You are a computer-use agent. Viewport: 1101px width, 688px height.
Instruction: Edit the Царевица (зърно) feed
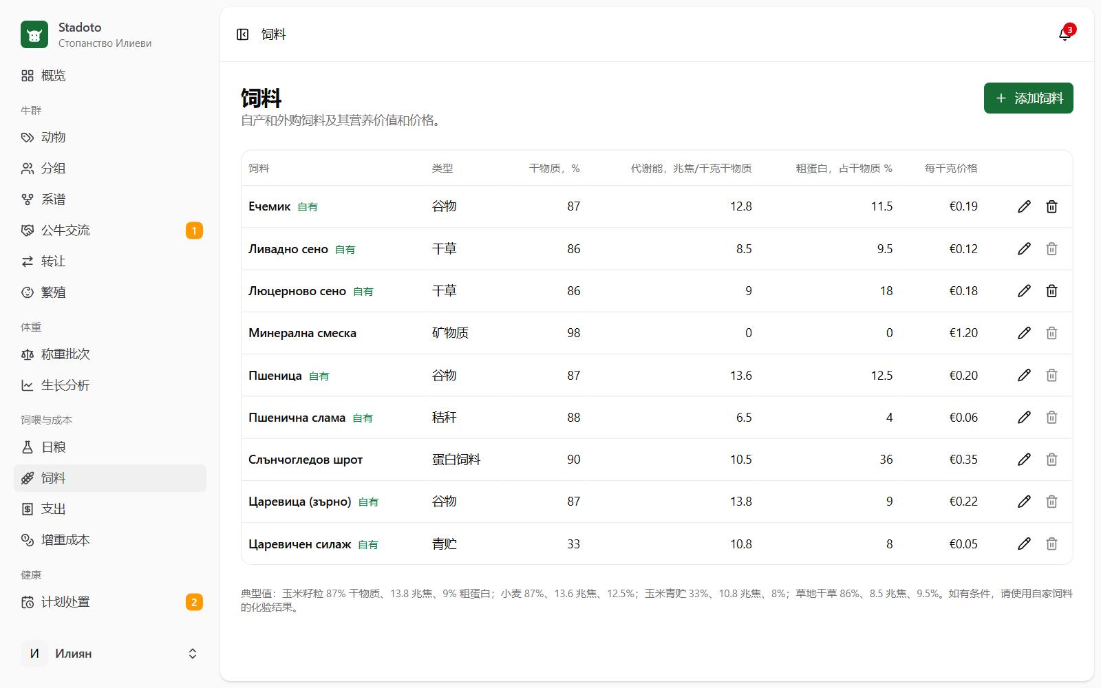click(1024, 502)
